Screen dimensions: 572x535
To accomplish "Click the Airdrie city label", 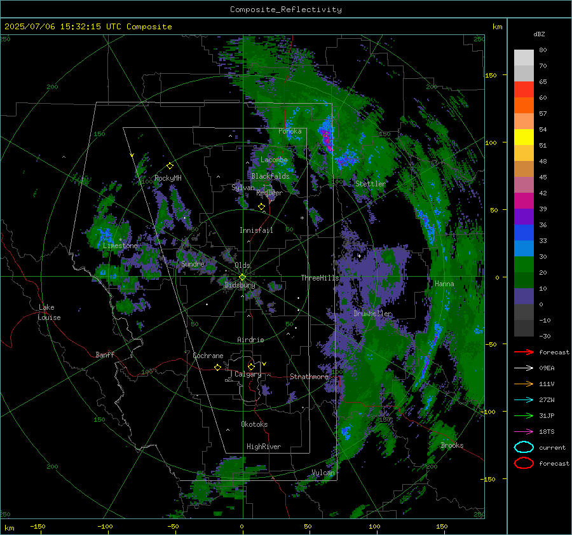I will pyautogui.click(x=250, y=340).
